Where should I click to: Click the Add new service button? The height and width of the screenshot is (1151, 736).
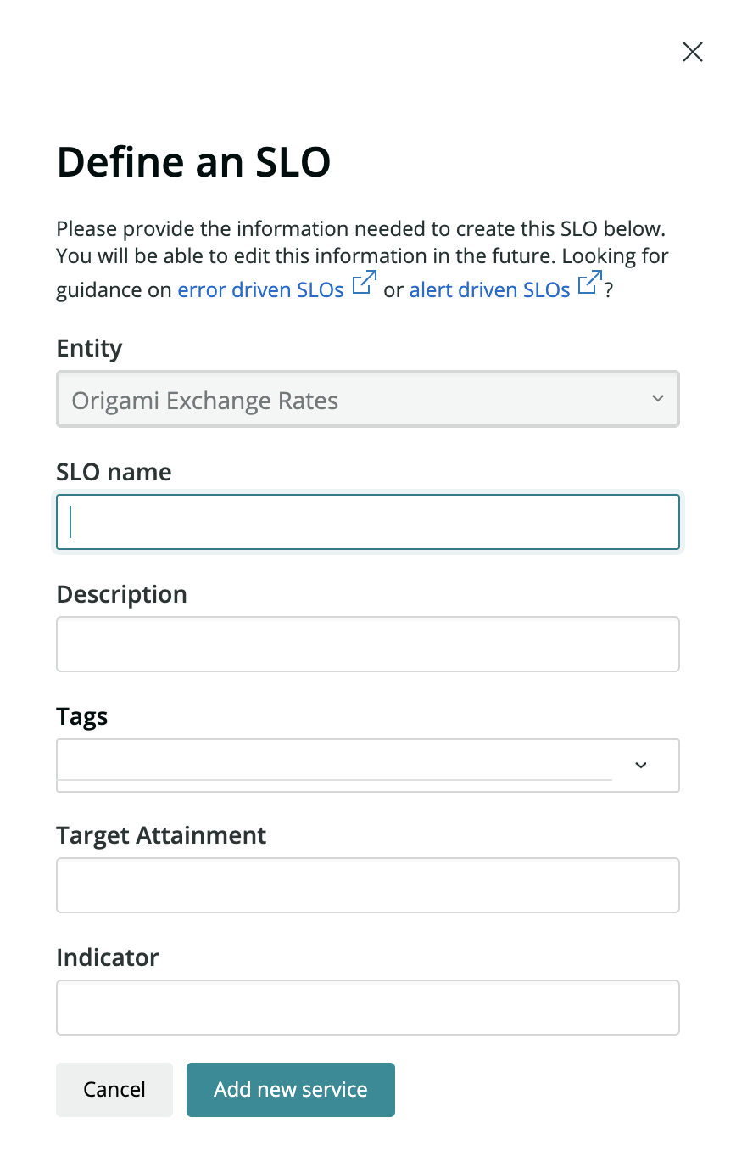tap(290, 1089)
